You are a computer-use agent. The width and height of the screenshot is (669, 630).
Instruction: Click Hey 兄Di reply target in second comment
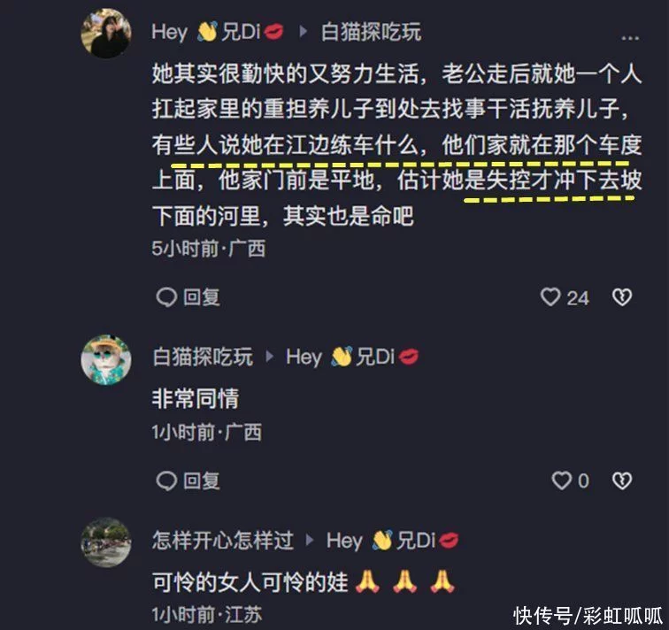point(352,357)
